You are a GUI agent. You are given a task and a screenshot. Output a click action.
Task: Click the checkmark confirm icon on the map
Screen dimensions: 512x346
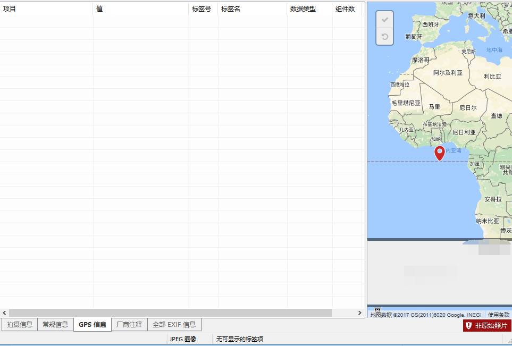click(x=384, y=19)
